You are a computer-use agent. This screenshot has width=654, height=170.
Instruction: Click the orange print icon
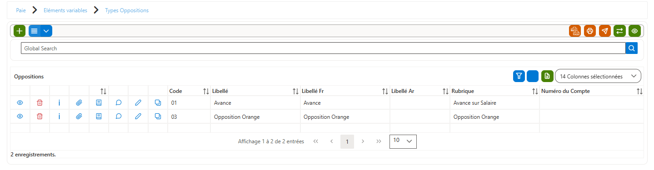pyautogui.click(x=590, y=31)
